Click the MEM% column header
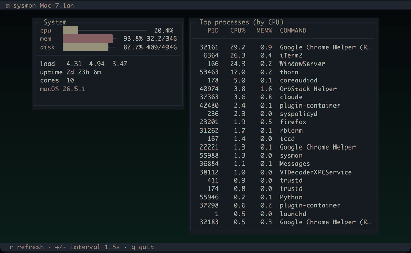 click(264, 31)
